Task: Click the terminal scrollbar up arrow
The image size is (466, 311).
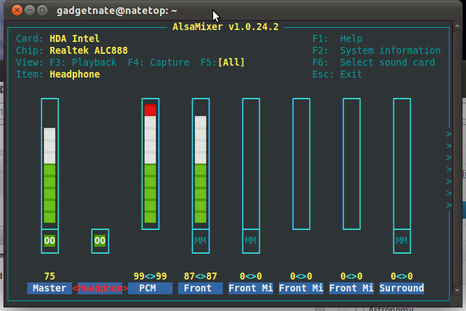Action: coord(458,26)
